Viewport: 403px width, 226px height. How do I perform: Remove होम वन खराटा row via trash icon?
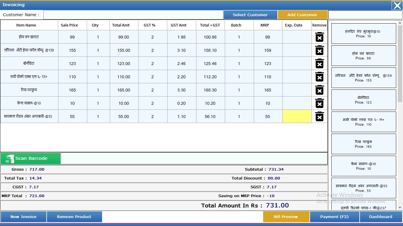pos(320,37)
